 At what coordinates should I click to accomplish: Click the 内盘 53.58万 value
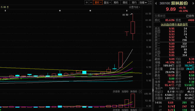tap(190, 85)
